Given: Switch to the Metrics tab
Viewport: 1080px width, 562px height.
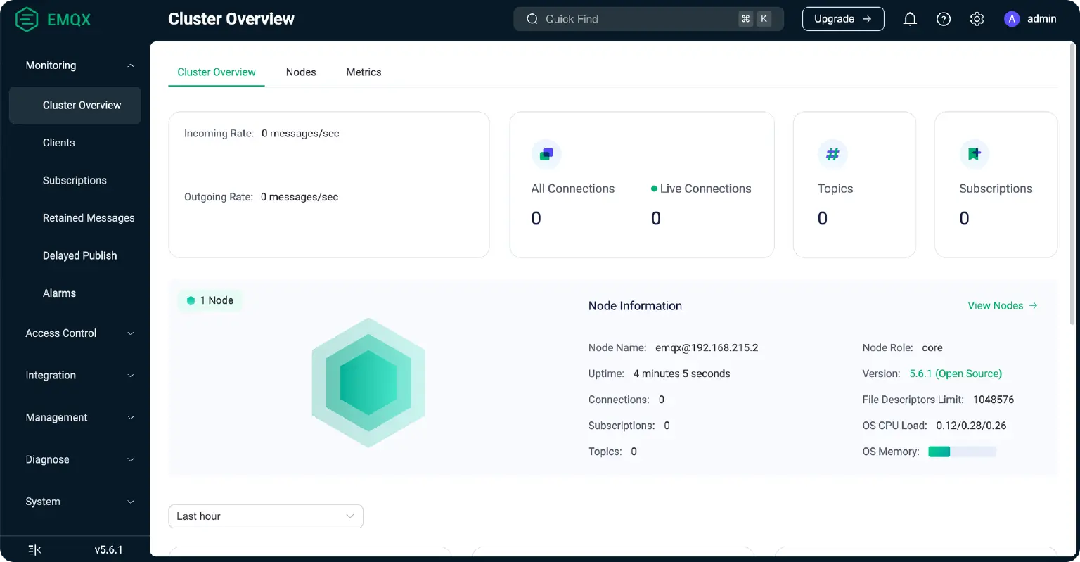Looking at the screenshot, I should [364, 72].
